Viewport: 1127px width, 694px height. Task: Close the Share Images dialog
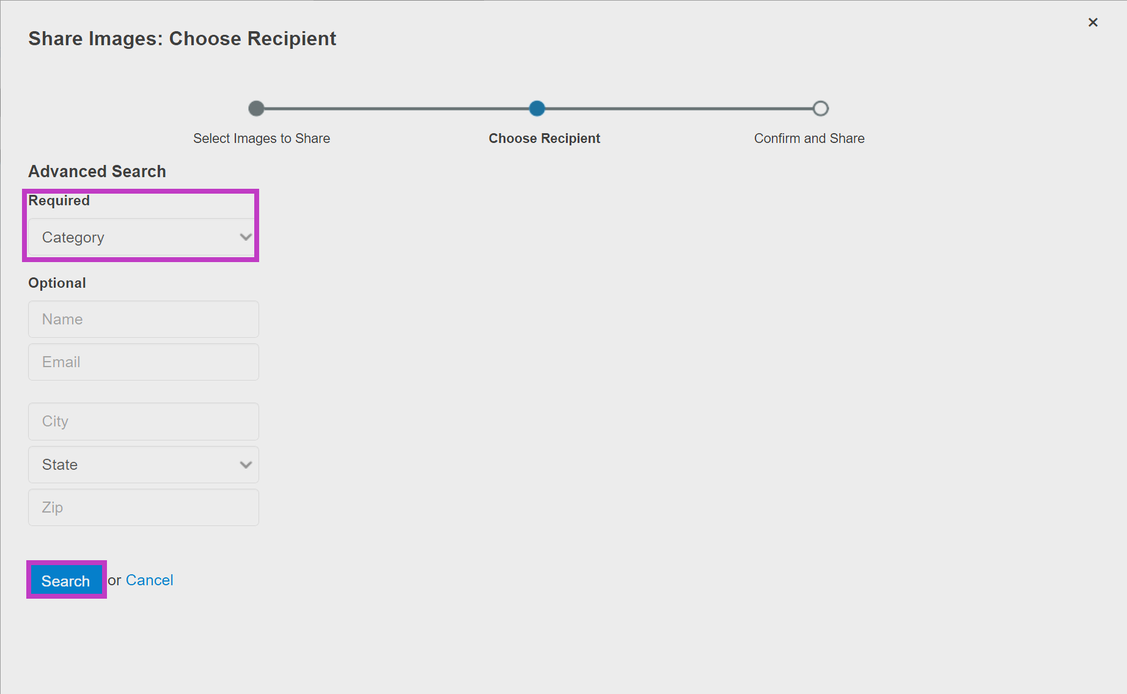[x=1093, y=23]
